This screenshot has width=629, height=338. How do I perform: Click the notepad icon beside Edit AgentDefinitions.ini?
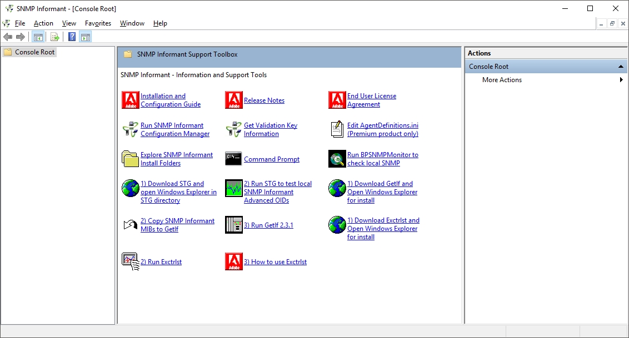point(337,129)
